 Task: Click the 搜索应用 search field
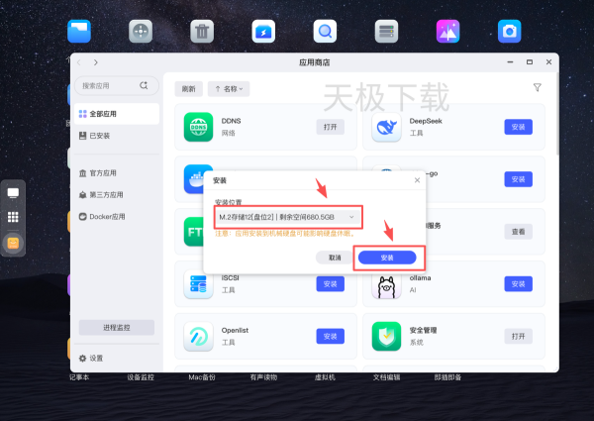109,86
